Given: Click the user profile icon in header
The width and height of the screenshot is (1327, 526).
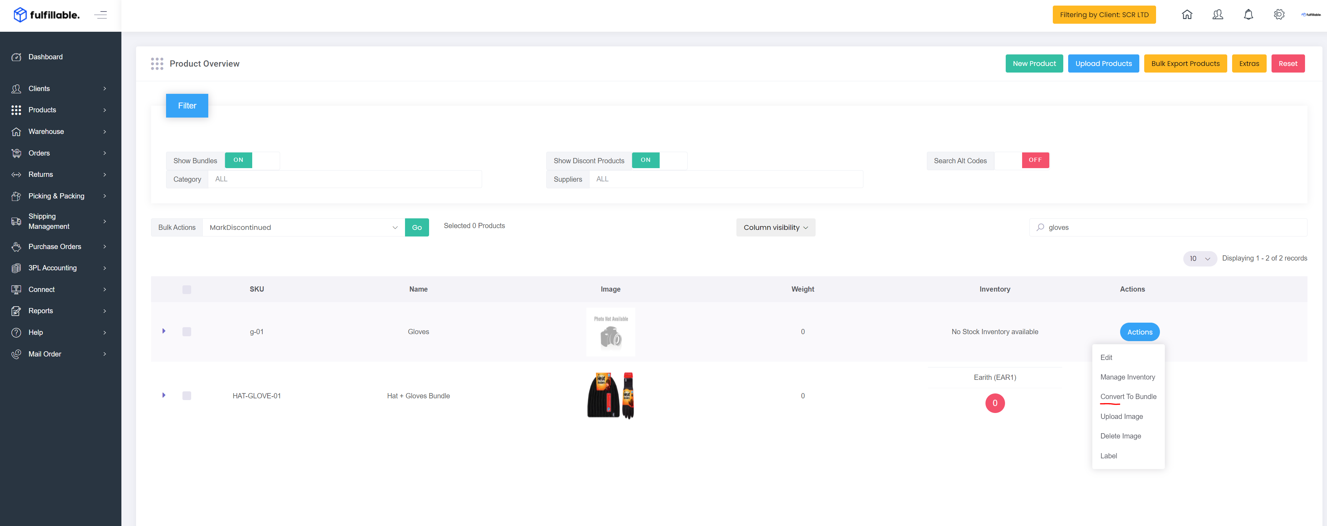Looking at the screenshot, I should click(1218, 14).
